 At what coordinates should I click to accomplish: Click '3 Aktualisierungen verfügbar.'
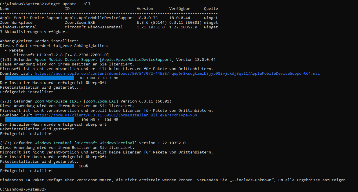click(34, 32)
